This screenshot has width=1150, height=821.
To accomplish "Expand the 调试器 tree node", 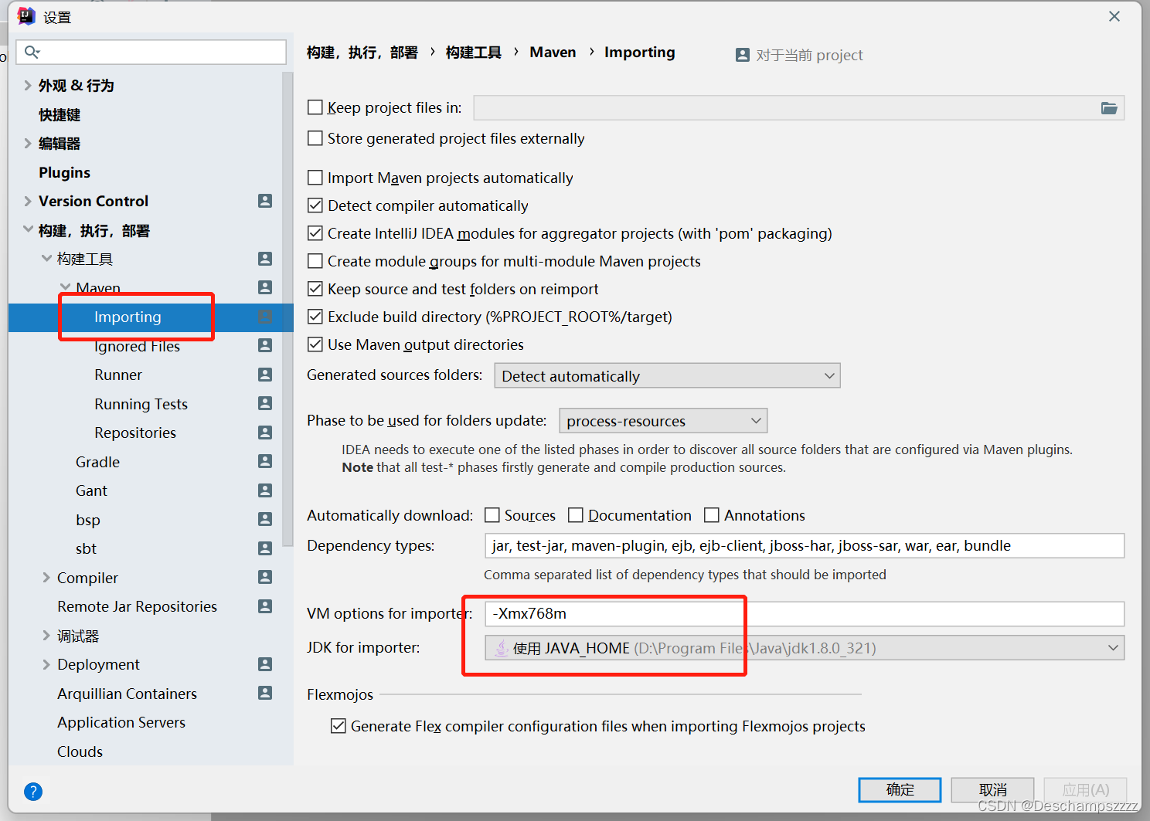I will point(46,636).
